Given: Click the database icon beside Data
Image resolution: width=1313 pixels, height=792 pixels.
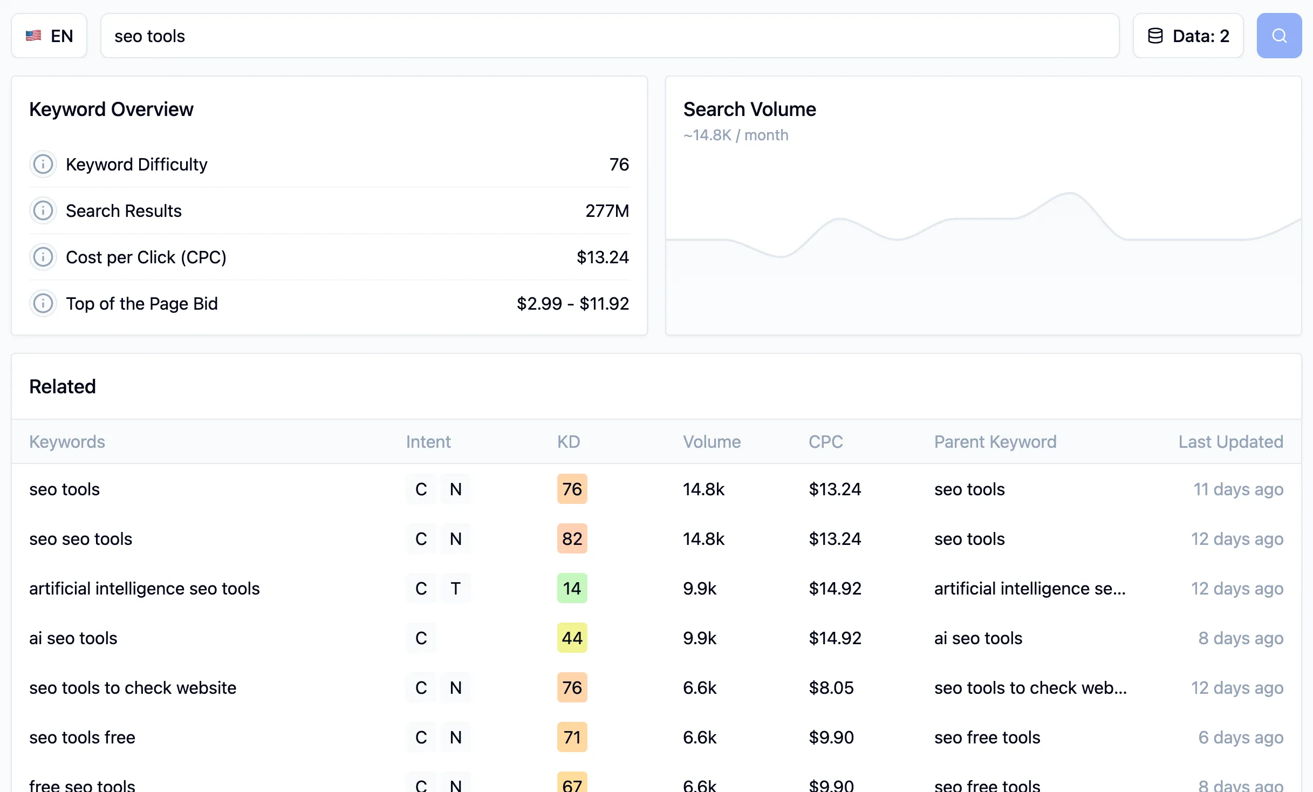Looking at the screenshot, I should (x=1155, y=36).
